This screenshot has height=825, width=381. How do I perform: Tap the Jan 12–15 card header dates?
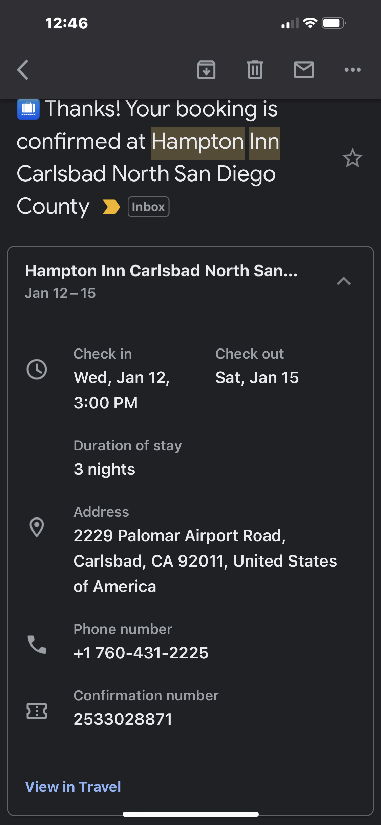60,293
